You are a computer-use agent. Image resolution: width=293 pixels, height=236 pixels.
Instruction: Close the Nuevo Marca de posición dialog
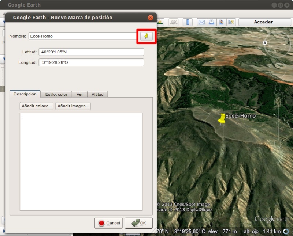[151, 18]
